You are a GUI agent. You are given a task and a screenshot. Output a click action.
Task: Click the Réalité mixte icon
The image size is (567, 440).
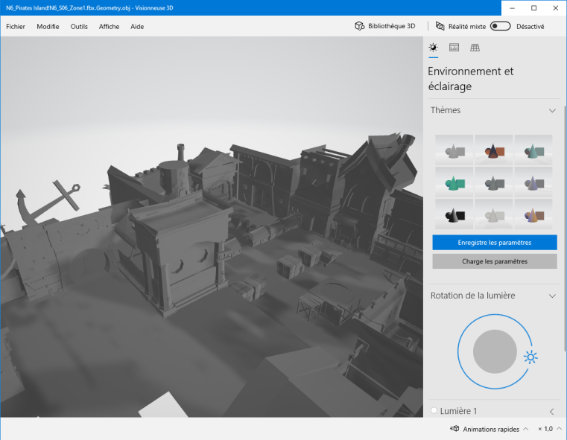coord(440,26)
